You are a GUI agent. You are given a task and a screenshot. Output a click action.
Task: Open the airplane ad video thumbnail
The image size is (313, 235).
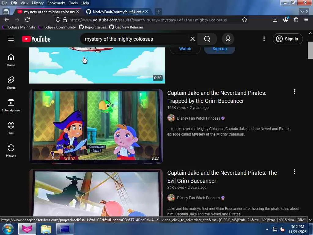(x=97, y=65)
